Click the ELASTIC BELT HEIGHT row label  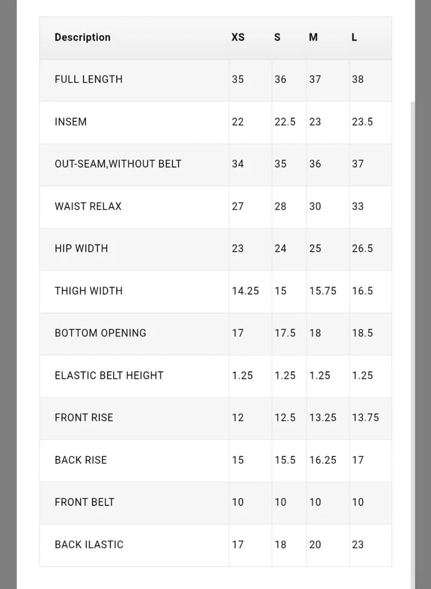click(x=109, y=375)
